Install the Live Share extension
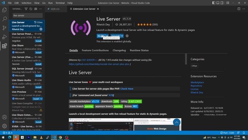 38,52
